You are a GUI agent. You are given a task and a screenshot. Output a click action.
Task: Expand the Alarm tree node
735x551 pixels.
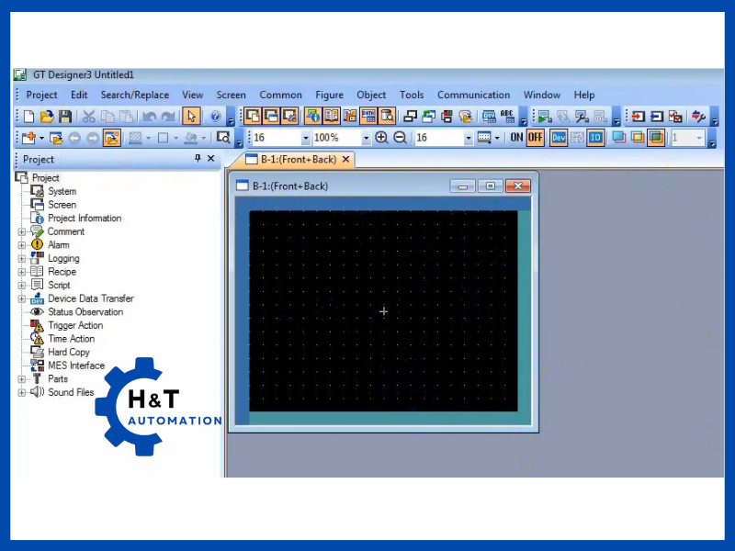click(22, 245)
